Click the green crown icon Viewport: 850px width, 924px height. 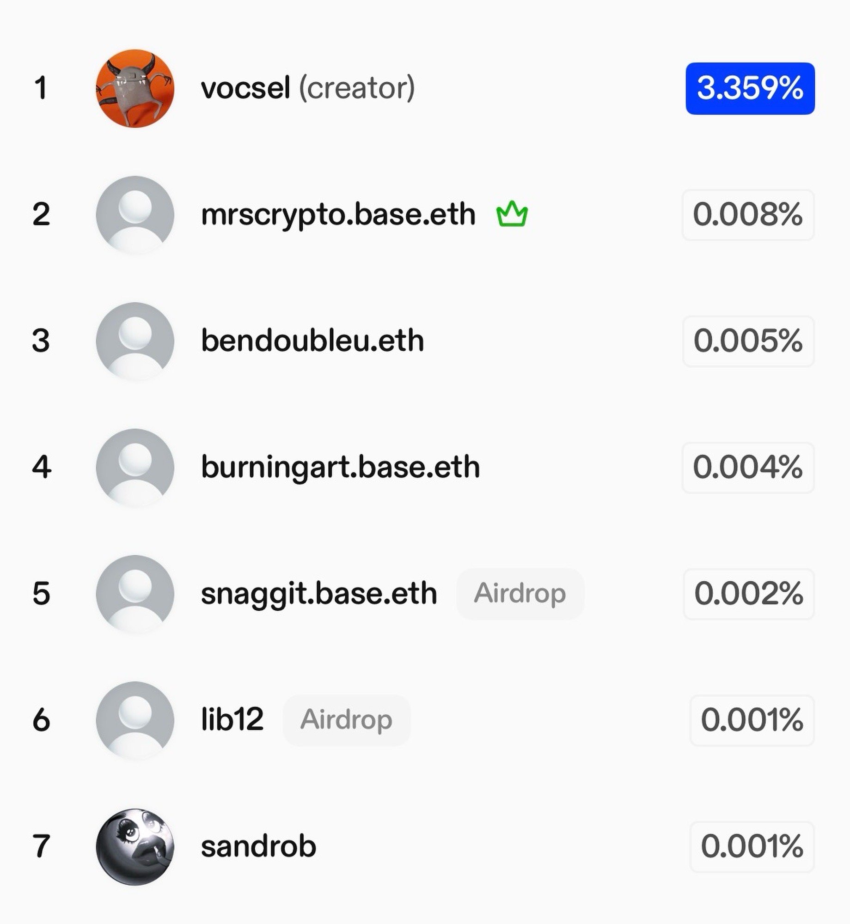coord(512,214)
